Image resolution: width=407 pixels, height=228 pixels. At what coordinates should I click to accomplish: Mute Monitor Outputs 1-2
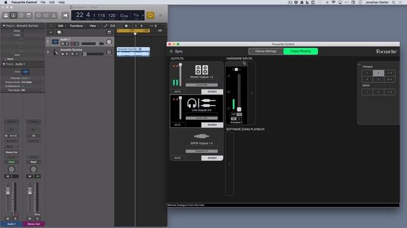(177, 92)
